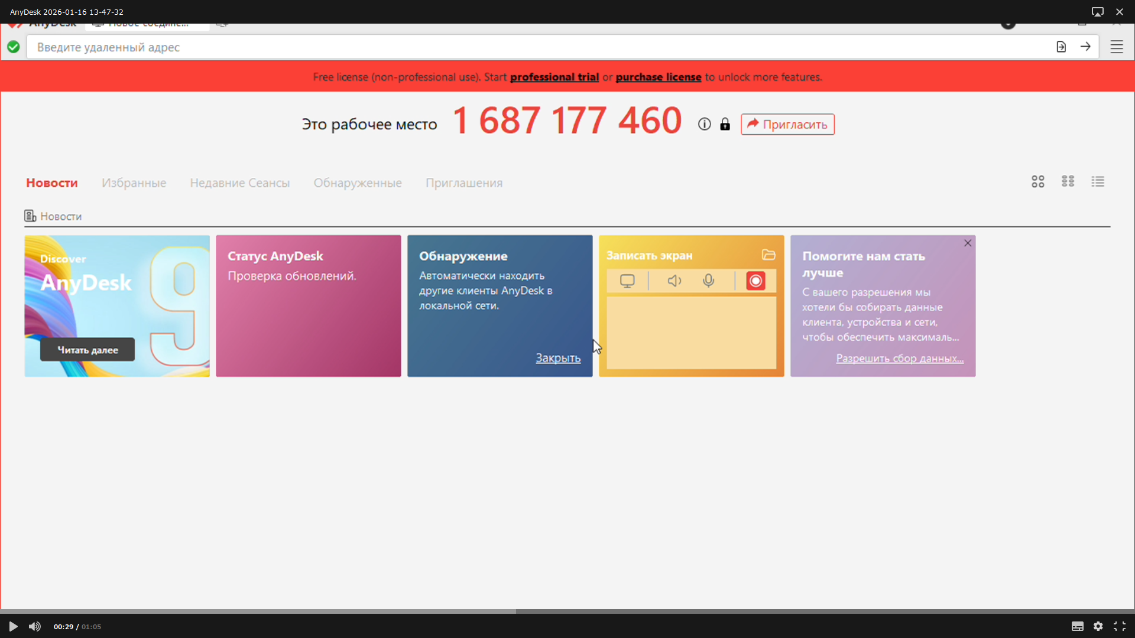Toggle microphone recording in Записать экран tile
The image size is (1135, 638).
[x=709, y=281]
